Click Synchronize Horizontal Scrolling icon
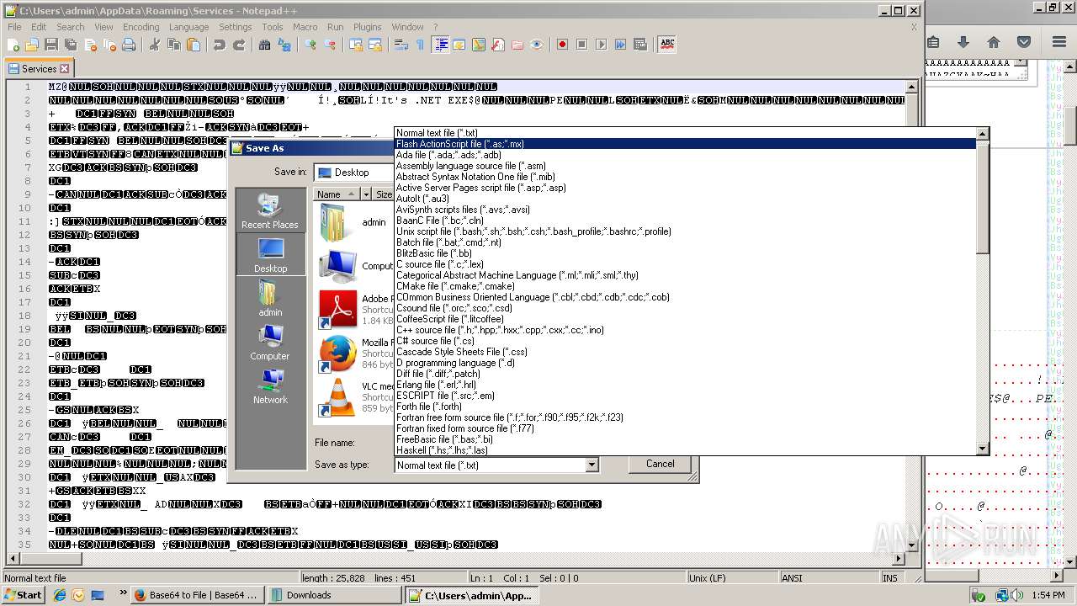The image size is (1077, 606). tap(375, 45)
